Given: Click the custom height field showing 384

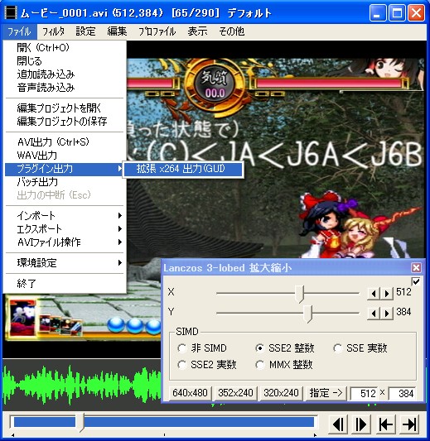Looking at the screenshot, I should tap(402, 393).
